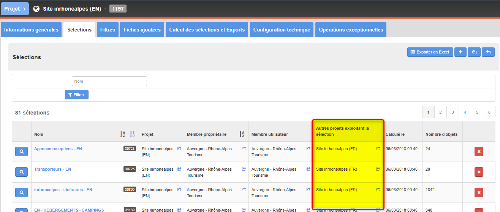Select current page 1 in pagination
Image resolution: width=500 pixels, height=212 pixels.
pyautogui.click(x=428, y=112)
